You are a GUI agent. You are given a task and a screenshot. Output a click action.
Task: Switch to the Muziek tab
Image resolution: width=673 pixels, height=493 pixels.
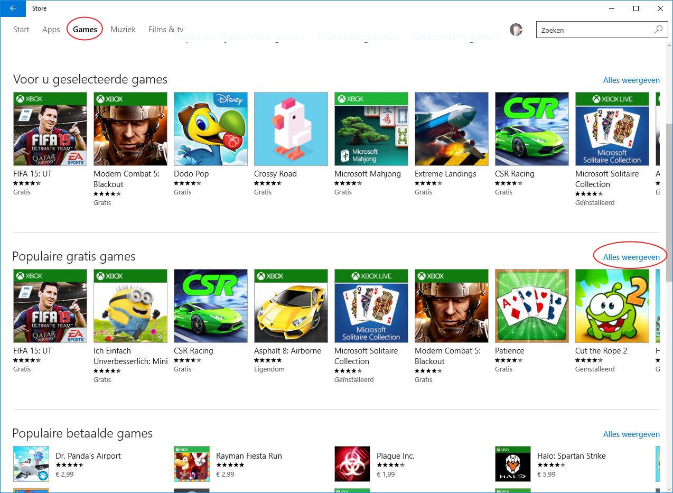[x=123, y=30]
